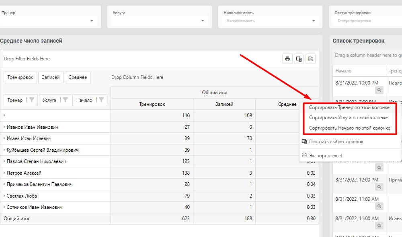Toggle the sort arrow on Услуга field

click(61, 100)
